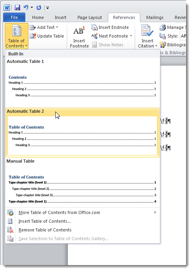Click the Table of Contents page icon
192x271 pixels.
click(17, 30)
